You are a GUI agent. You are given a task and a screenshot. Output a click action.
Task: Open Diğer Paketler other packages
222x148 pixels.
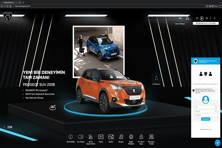pos(131,140)
